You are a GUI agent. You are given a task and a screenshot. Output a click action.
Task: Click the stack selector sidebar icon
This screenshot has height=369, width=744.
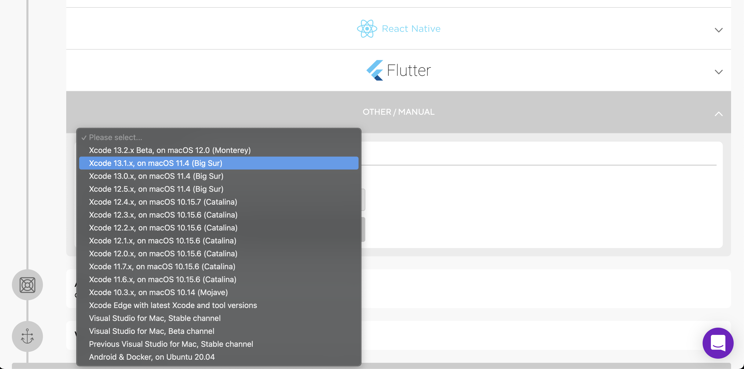27,285
